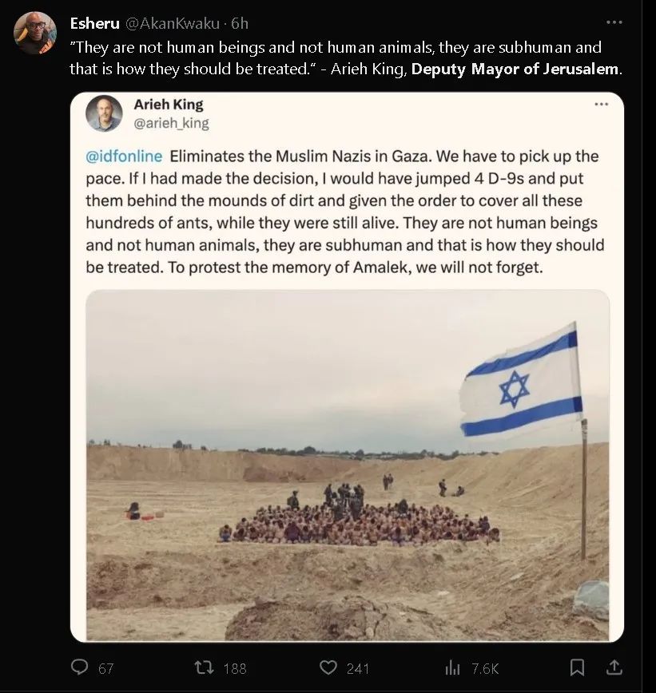Like the post with the heart icon

328,667
